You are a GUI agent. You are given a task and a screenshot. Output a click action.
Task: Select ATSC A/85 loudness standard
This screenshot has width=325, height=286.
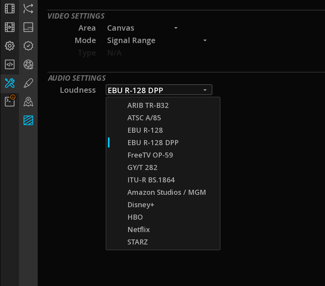[x=144, y=118]
